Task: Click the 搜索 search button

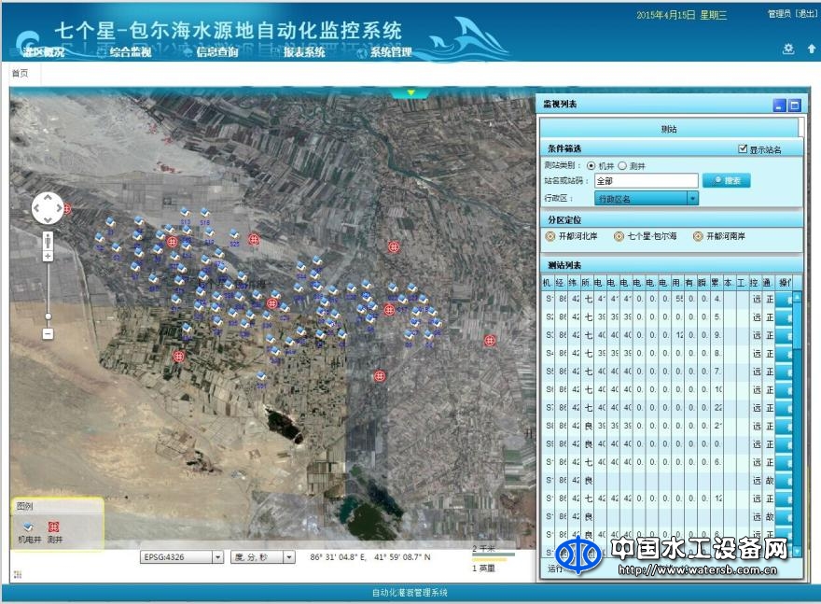Action: [727, 181]
